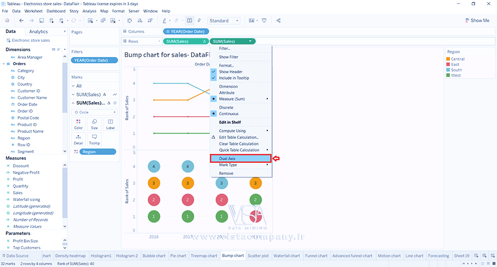The width and height of the screenshot is (497, 267).
Task: Toggle Show Header in context menu
Action: click(x=230, y=72)
